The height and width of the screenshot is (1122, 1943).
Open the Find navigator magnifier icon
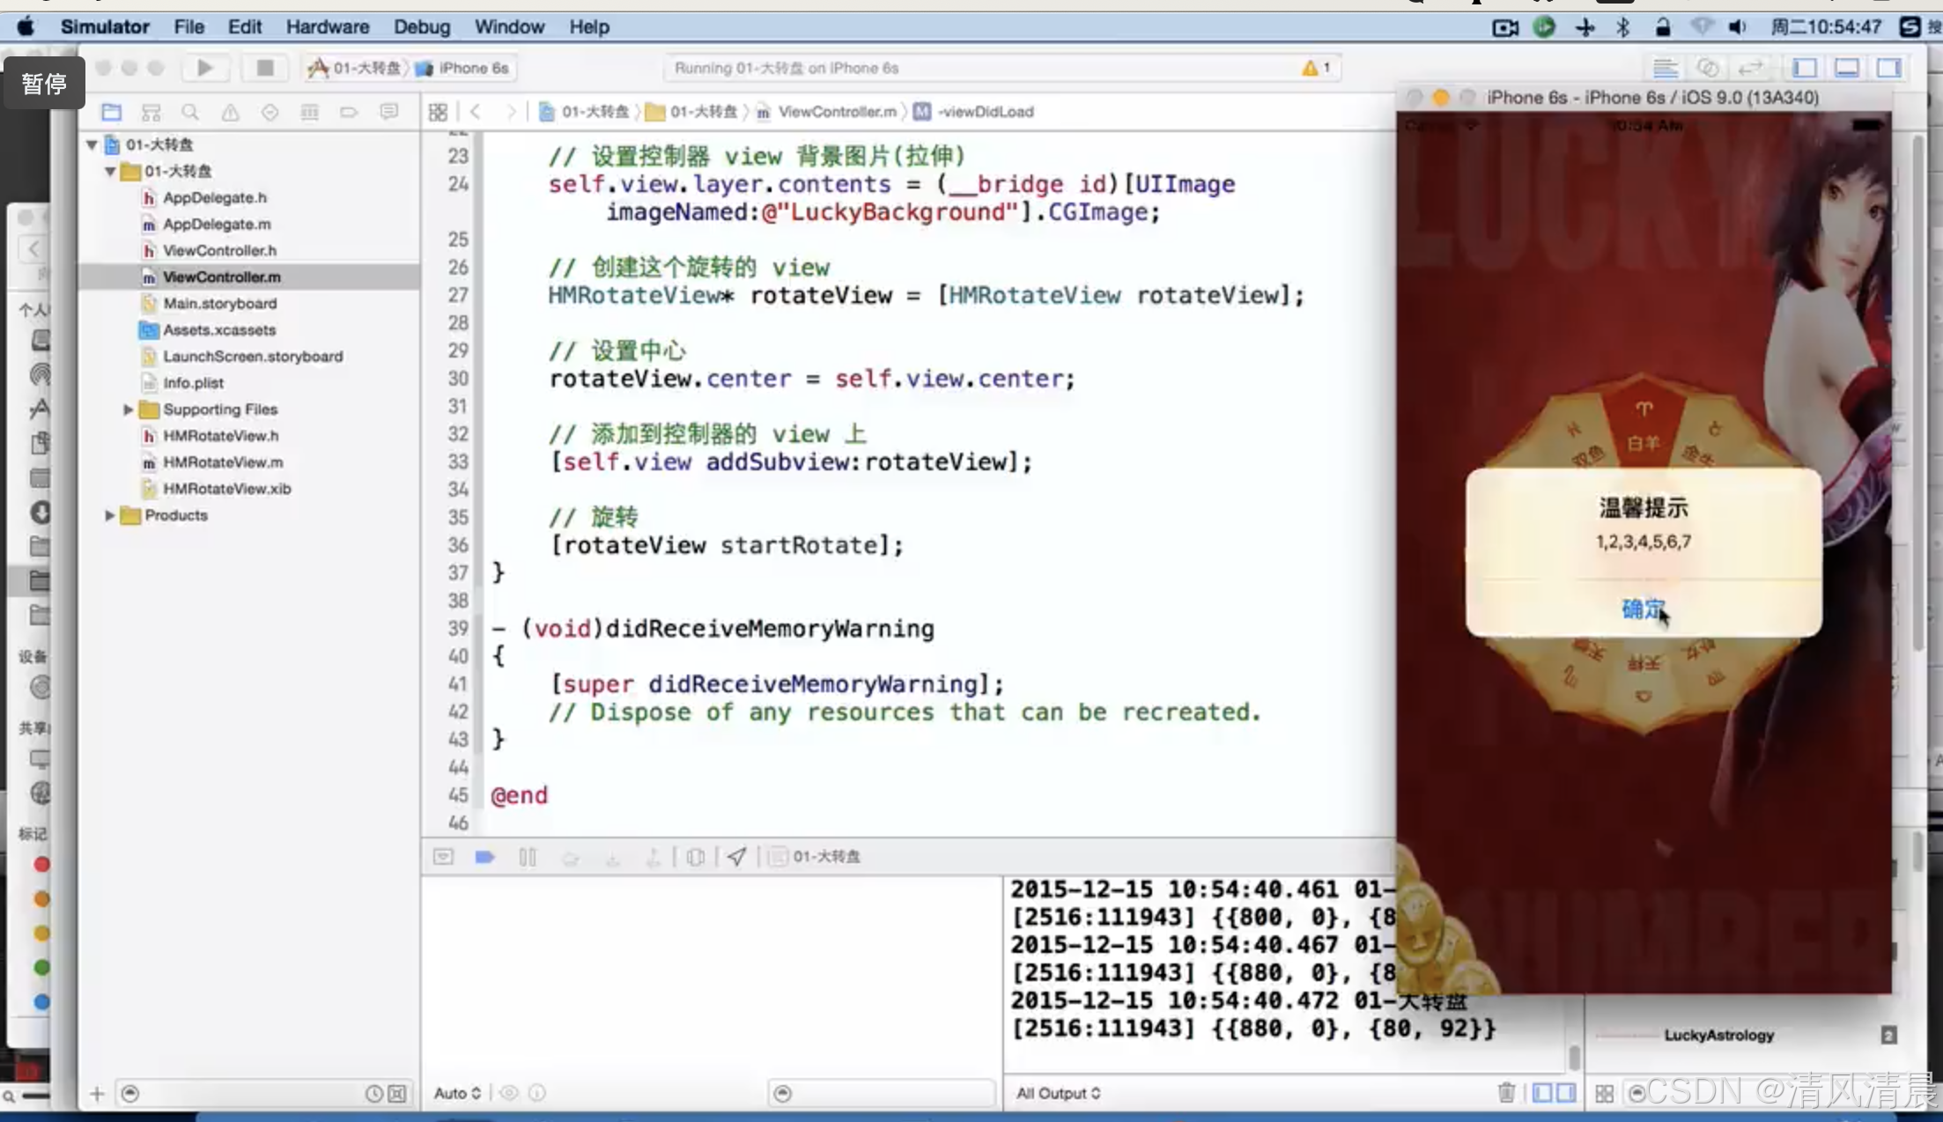[x=190, y=112]
